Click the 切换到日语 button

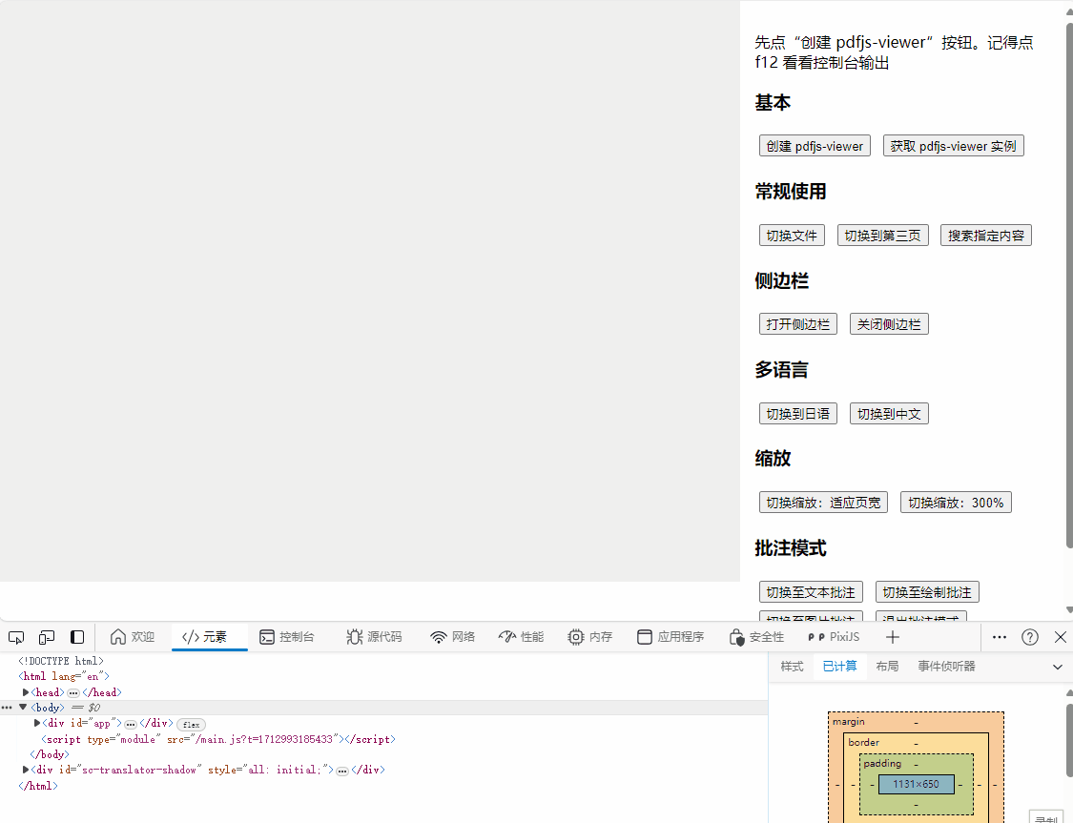click(798, 414)
